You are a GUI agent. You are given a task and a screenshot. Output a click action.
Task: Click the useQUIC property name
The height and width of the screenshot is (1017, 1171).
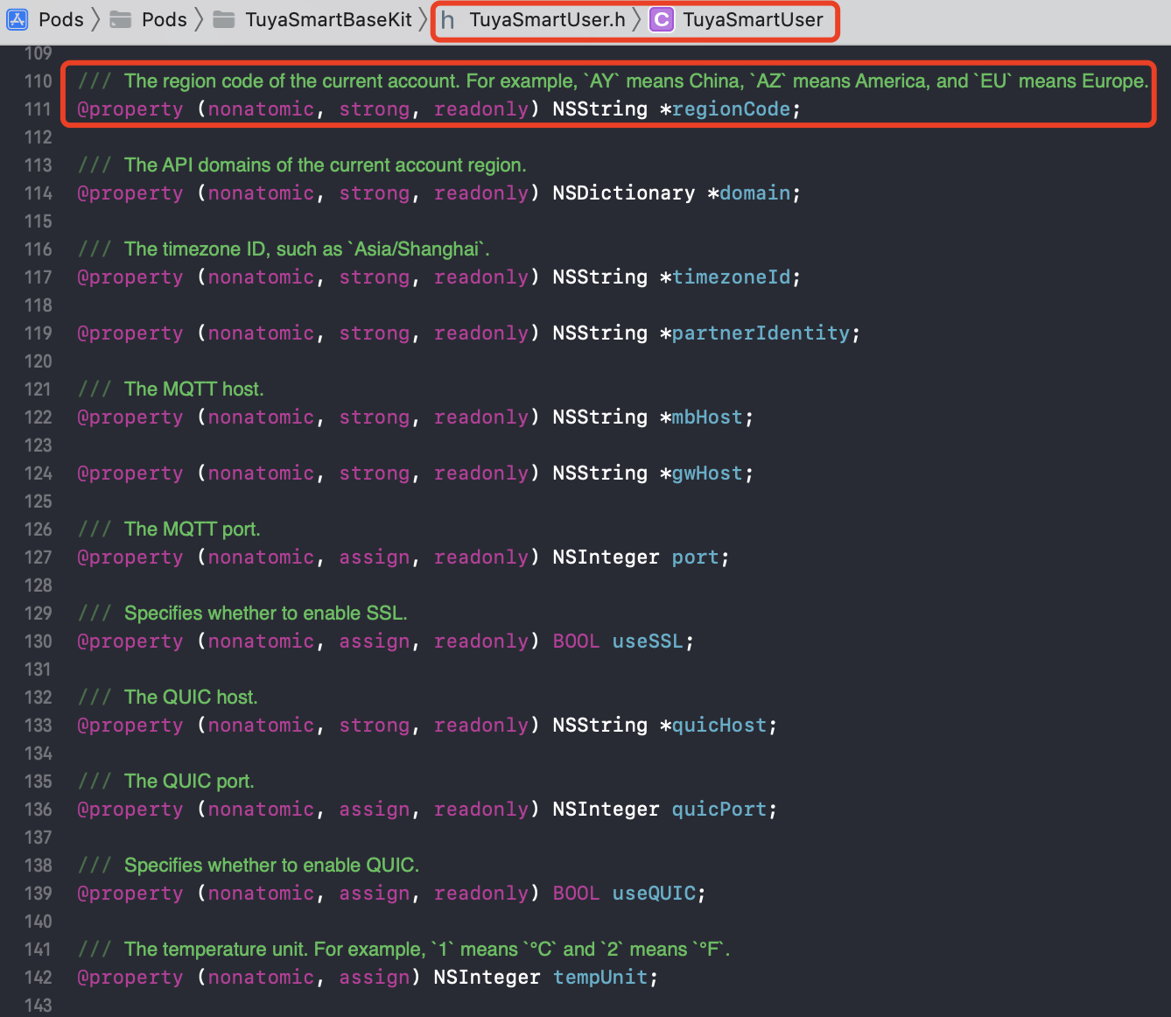(x=654, y=893)
